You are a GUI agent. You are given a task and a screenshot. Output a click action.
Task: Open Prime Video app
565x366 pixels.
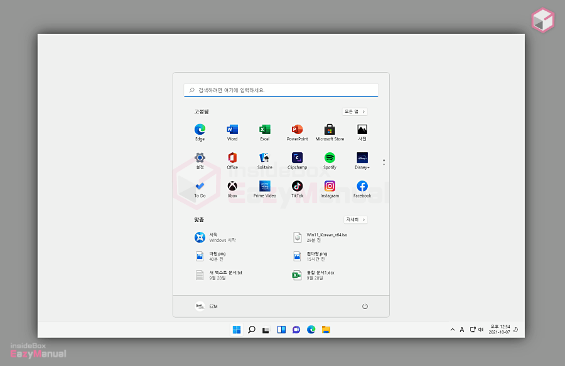click(x=264, y=189)
